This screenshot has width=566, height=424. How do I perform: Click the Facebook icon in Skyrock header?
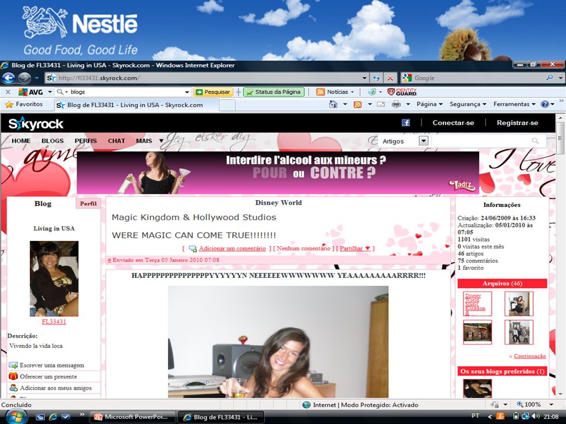[406, 122]
